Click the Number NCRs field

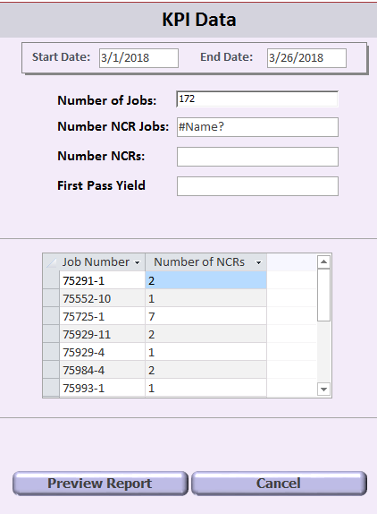coord(257,157)
